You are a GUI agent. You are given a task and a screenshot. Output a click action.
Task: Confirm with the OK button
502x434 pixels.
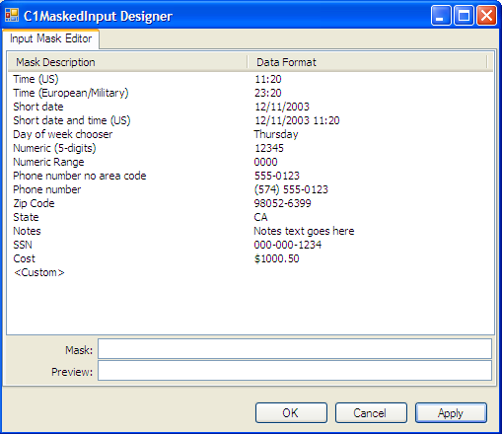tap(291, 413)
